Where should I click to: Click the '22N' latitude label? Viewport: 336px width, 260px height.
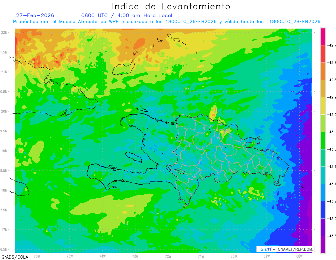pyautogui.click(x=4, y=33)
